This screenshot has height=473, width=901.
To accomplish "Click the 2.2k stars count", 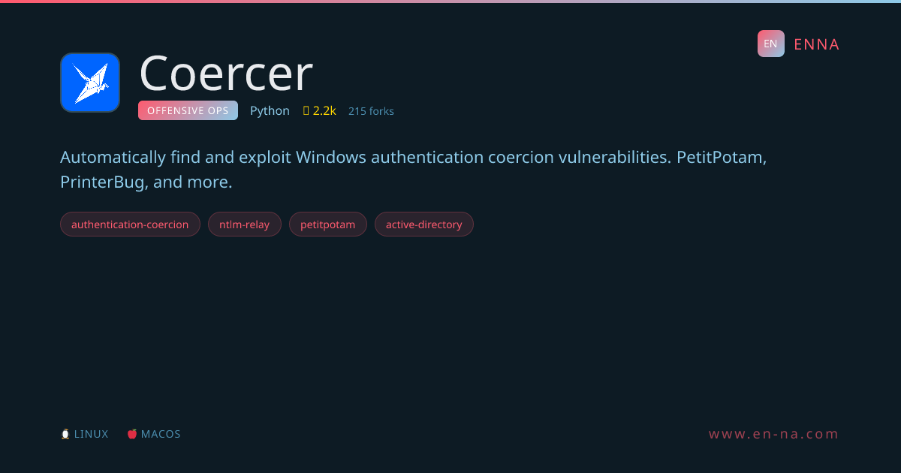I will (324, 111).
